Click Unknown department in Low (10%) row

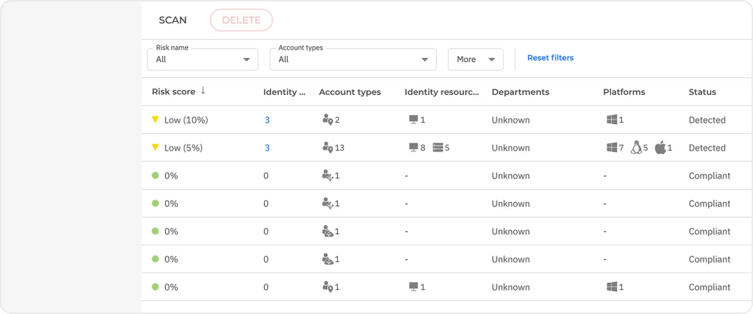click(x=511, y=120)
